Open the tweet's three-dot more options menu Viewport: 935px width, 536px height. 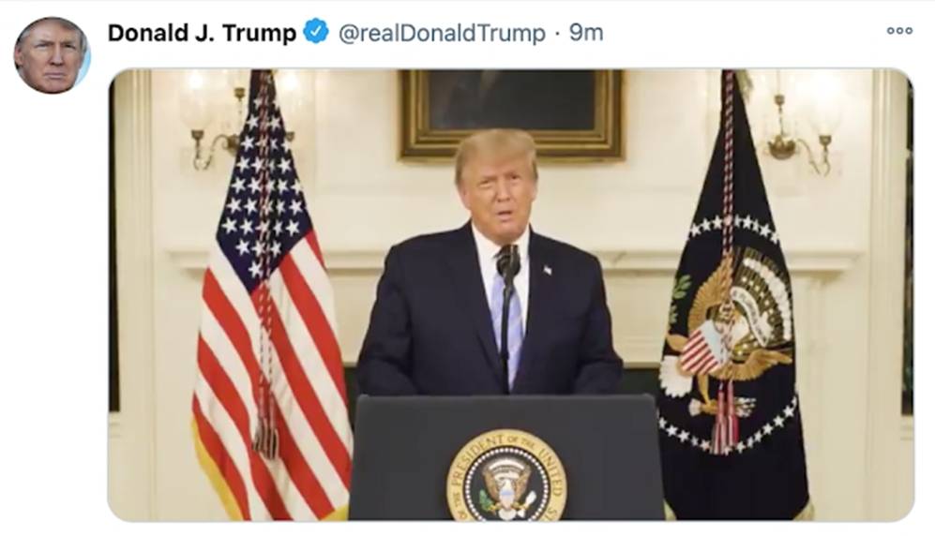[899, 30]
